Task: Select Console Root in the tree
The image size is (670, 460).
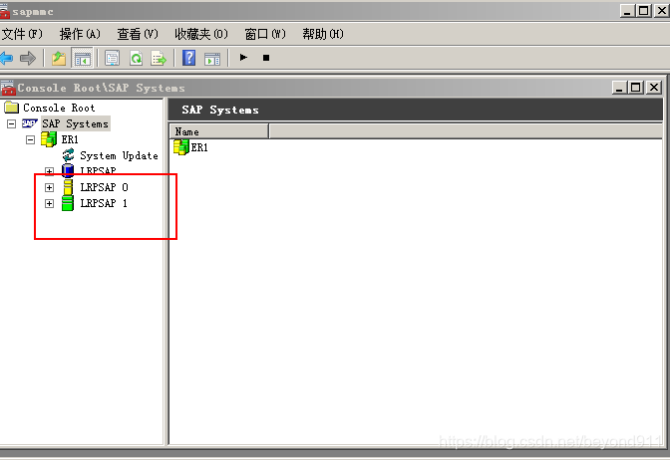Action: tap(59, 108)
